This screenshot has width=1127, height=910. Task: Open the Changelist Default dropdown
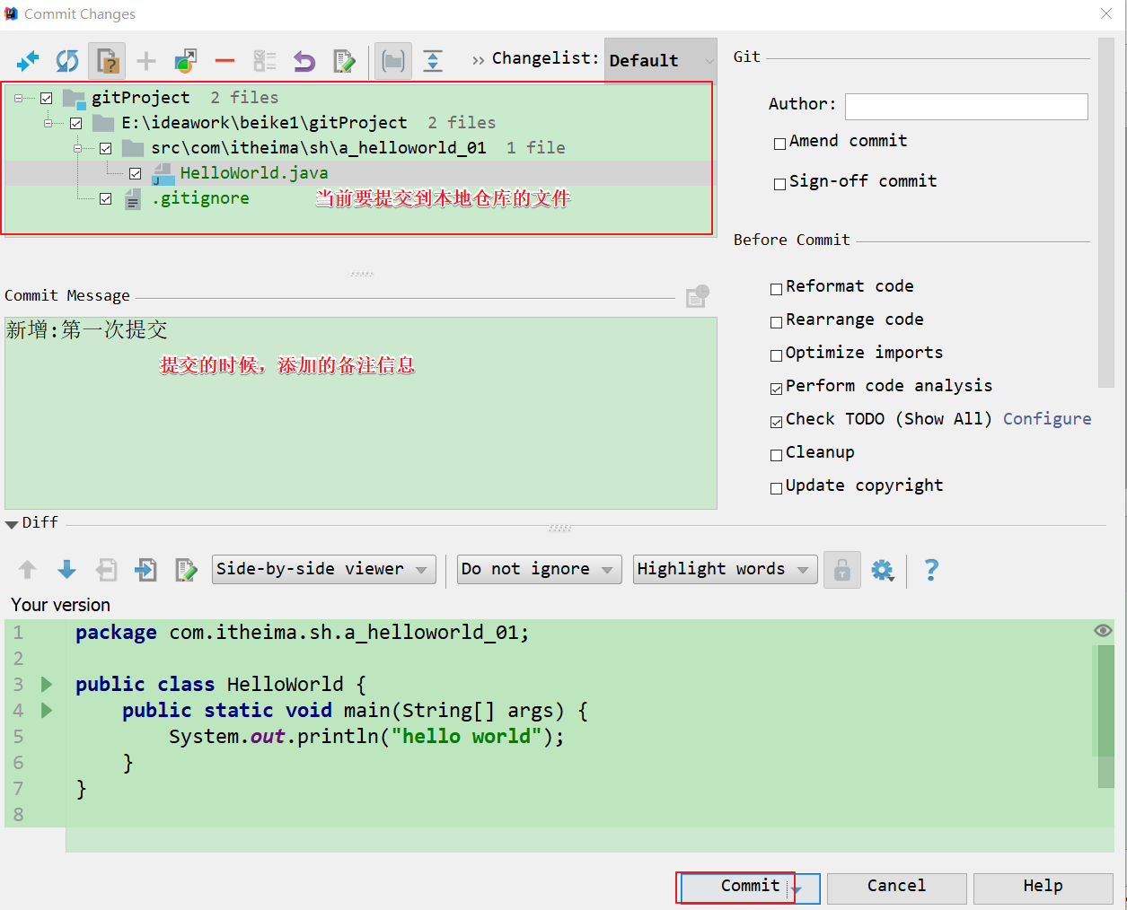tap(660, 61)
